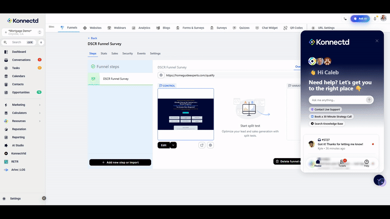Open the QR Codes tab
The image size is (390, 219).
tap(293, 28)
